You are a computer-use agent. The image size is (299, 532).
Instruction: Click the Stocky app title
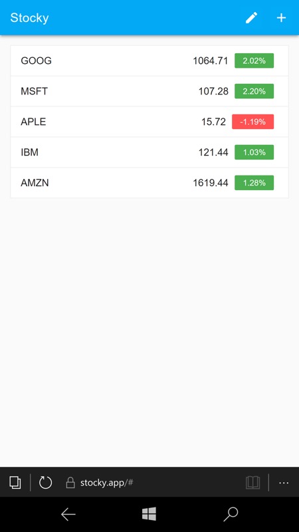[x=29, y=18]
